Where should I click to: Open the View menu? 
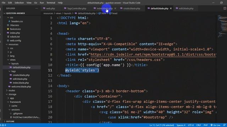pyautogui.click(x=29, y=2)
